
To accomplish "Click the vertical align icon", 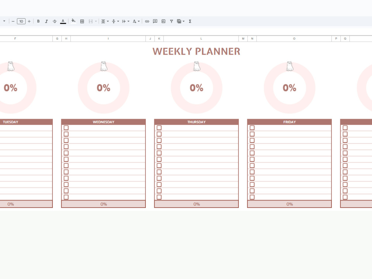I will pyautogui.click(x=113, y=21).
